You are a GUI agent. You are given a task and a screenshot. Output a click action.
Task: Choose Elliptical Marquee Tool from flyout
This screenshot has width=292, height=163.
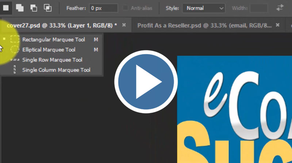click(49, 50)
